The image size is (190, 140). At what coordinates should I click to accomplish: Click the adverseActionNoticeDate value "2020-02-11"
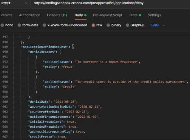[89, 107]
